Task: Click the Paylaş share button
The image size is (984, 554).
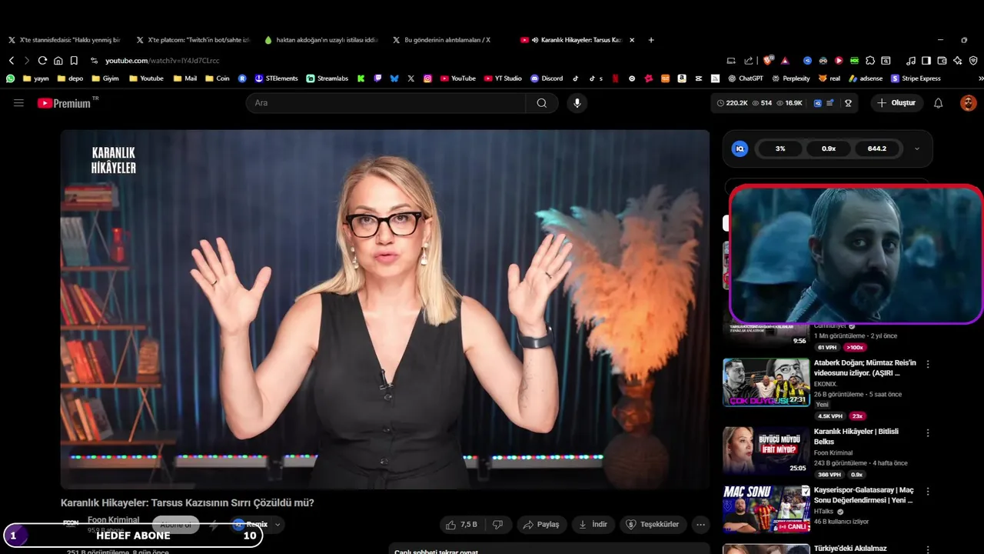Action: 542,524
